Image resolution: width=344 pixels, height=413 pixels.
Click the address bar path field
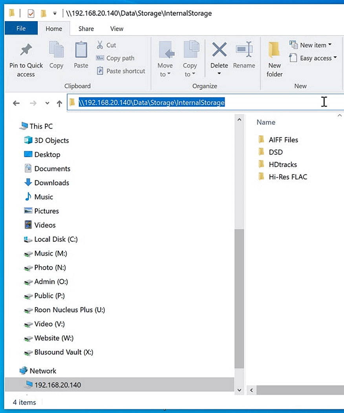[206, 102]
